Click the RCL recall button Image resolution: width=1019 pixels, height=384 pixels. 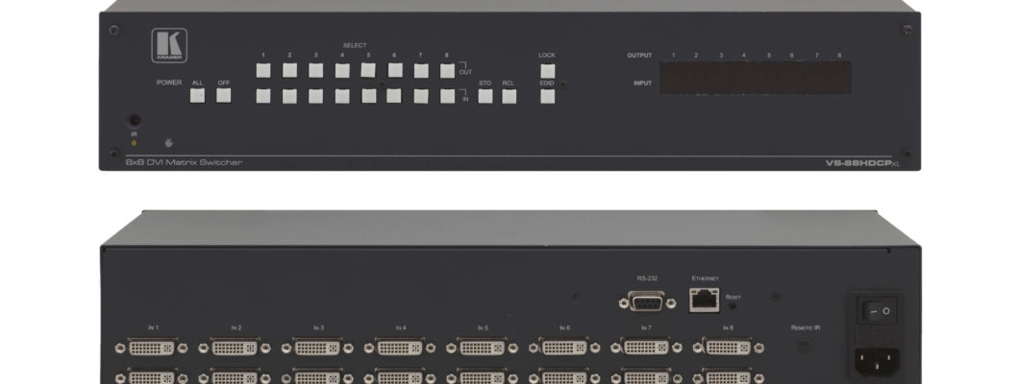[x=509, y=96]
